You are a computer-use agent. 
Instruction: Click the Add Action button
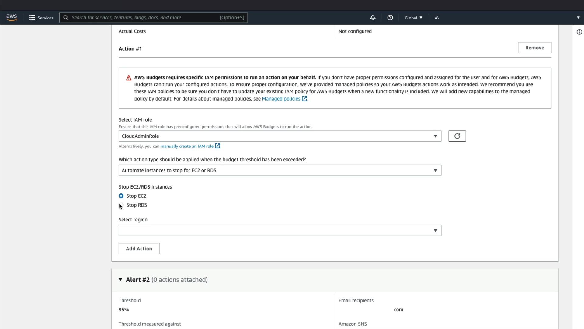click(139, 249)
